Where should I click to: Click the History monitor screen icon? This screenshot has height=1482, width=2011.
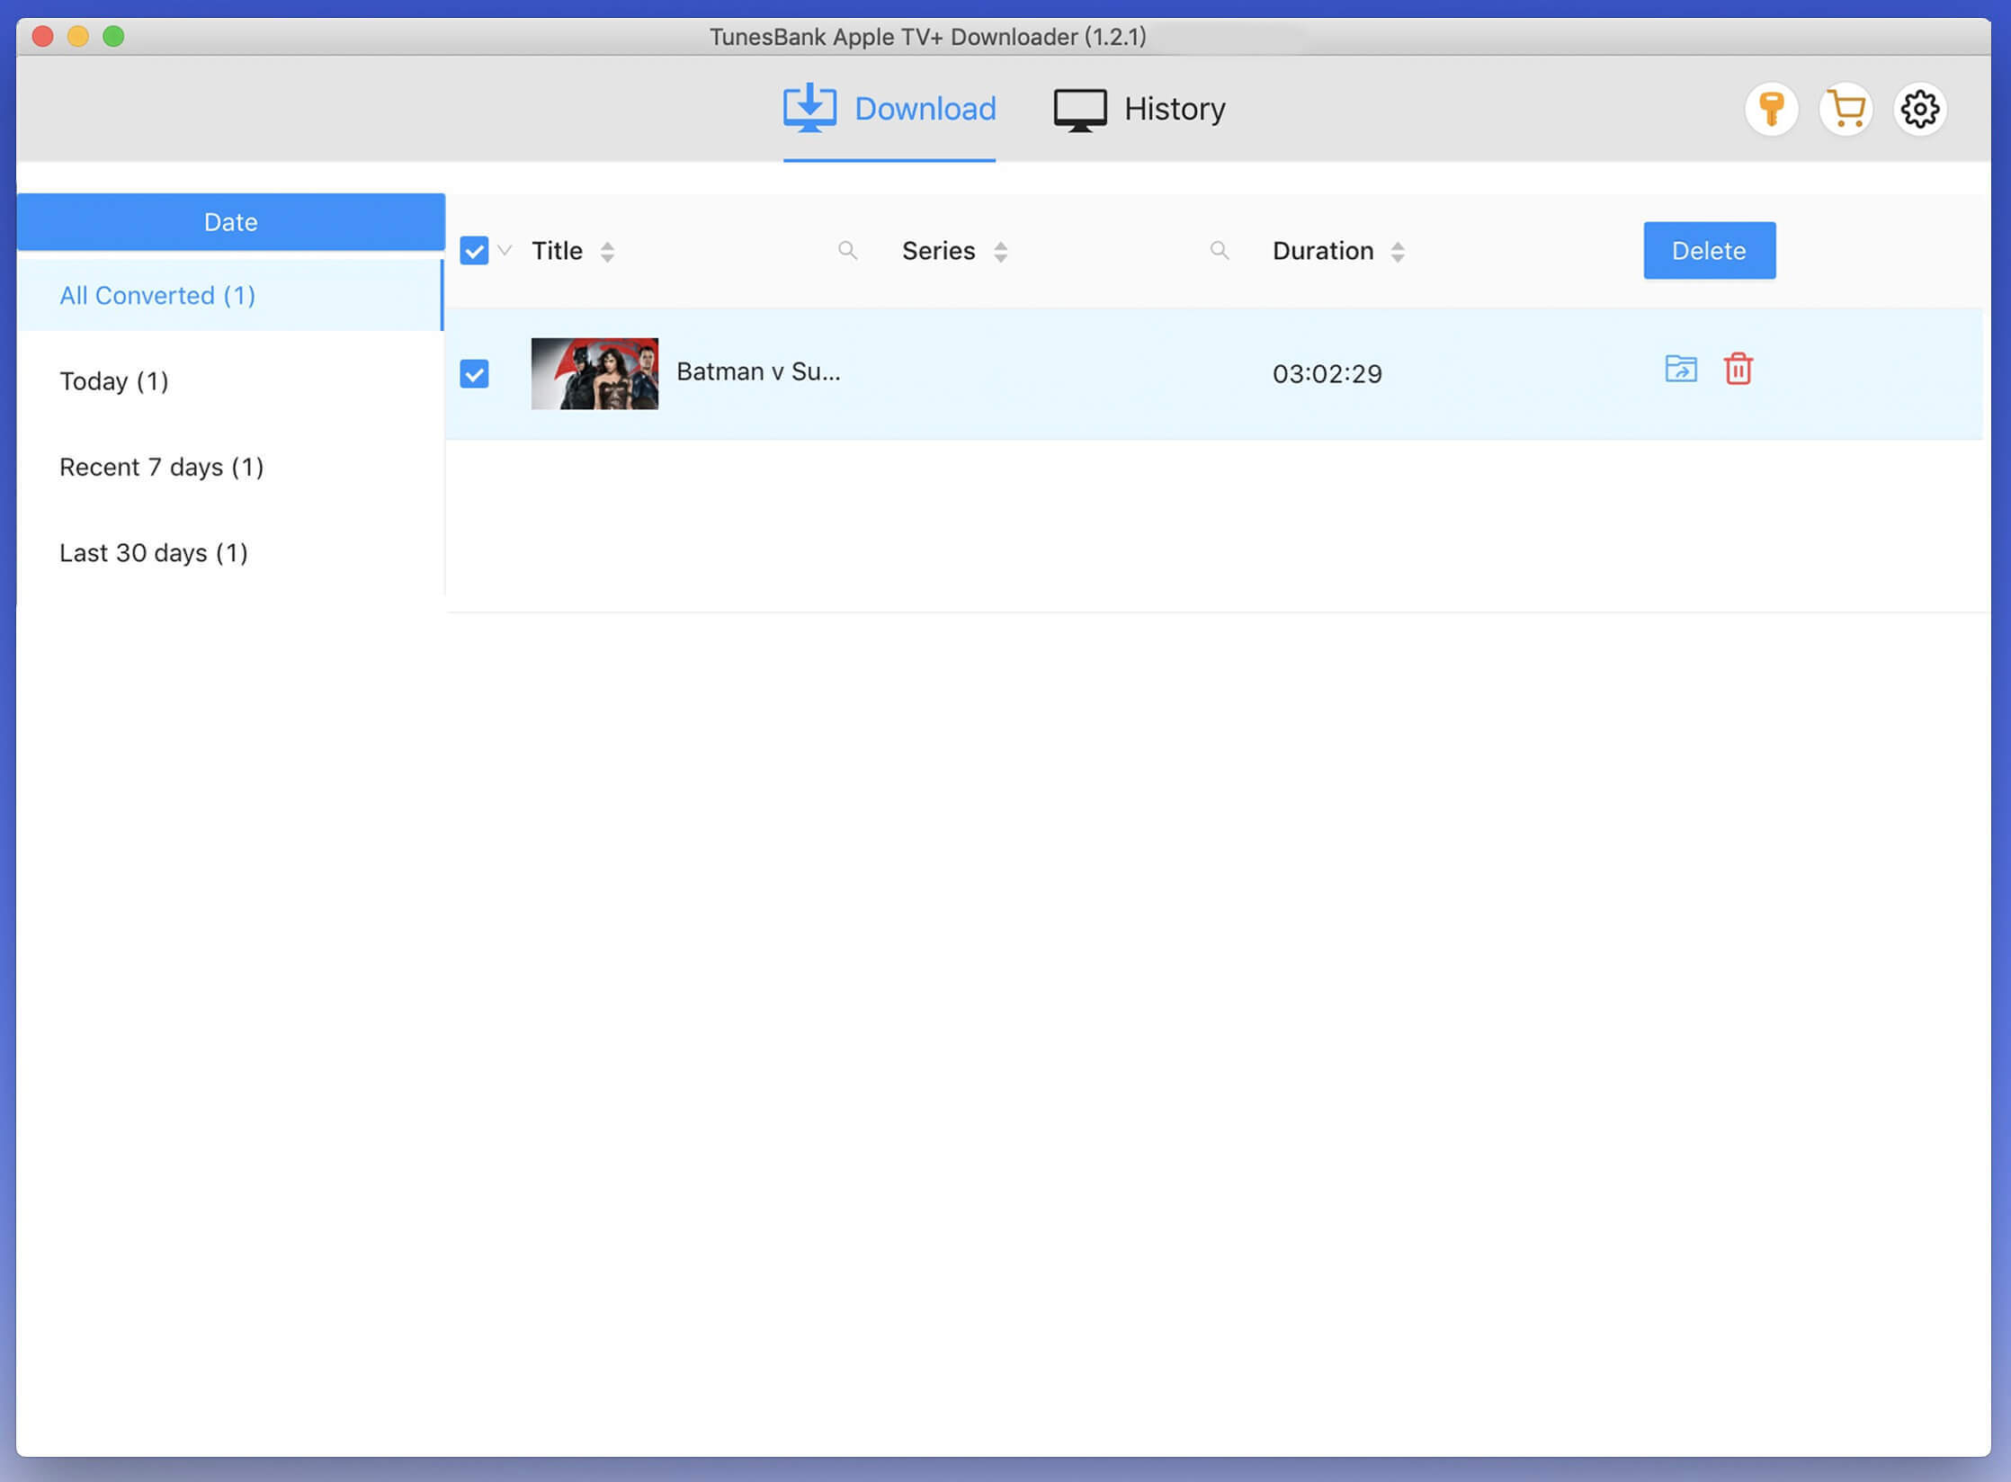tap(1076, 110)
